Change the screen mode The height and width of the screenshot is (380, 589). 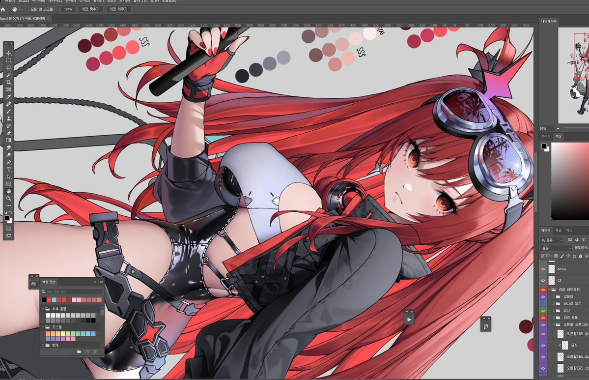9,236
